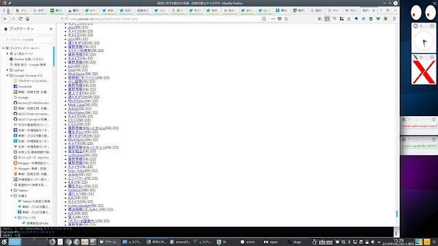Screen dimensions: 438x246
Task: Click the xclock analog clock face
Action: pyautogui.click(x=424, y=41)
